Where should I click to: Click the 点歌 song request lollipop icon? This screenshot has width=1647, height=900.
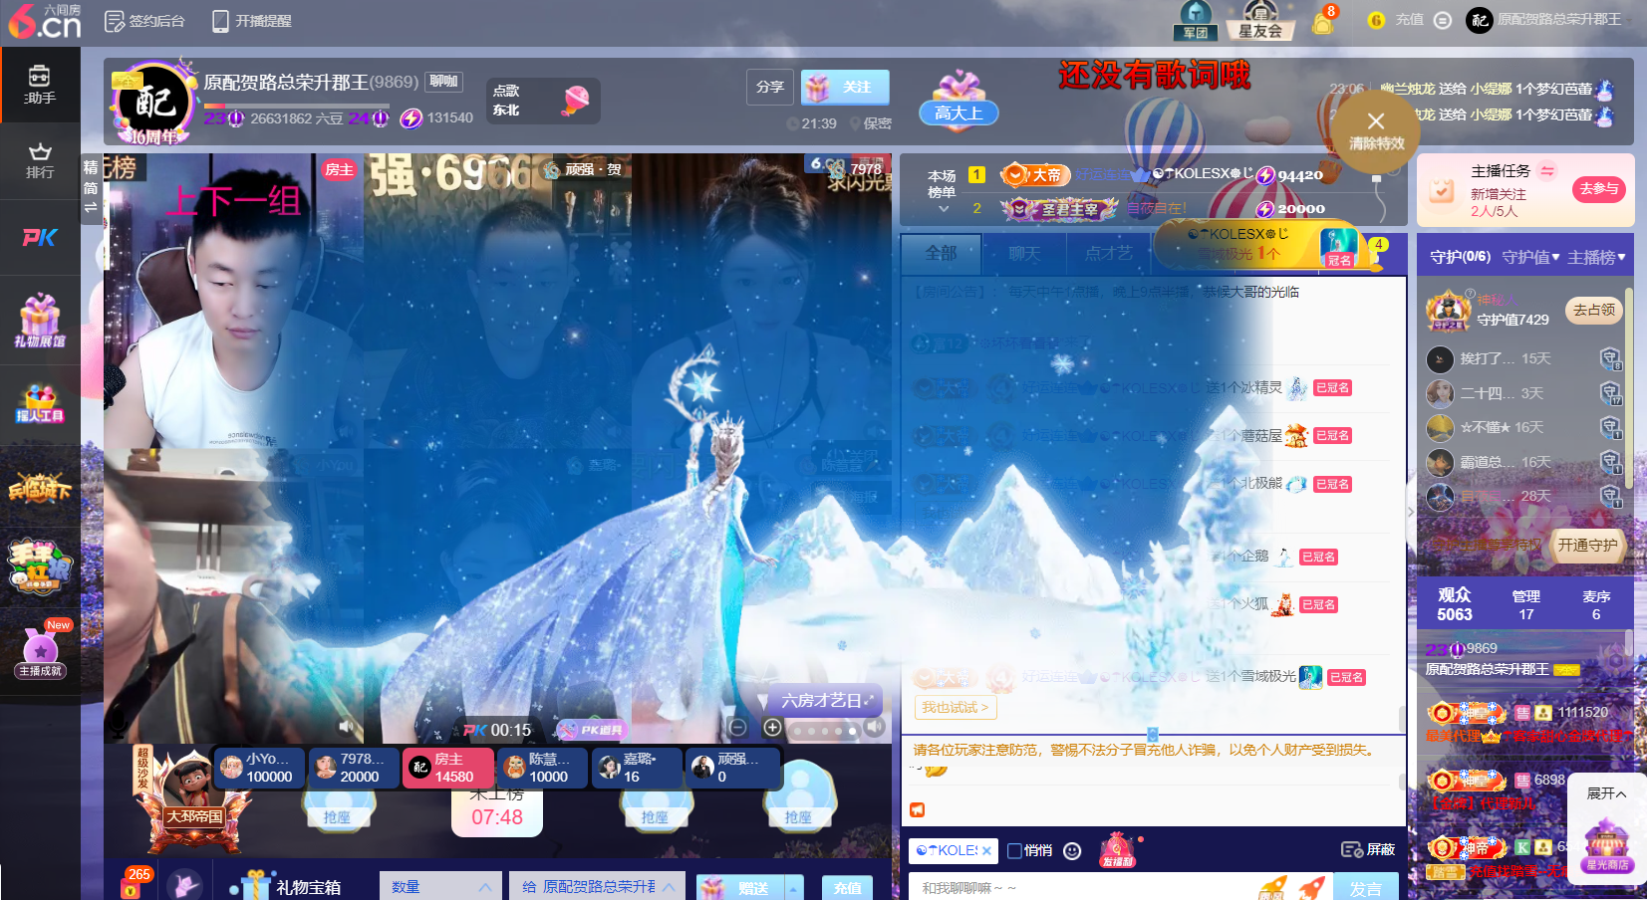[576, 100]
